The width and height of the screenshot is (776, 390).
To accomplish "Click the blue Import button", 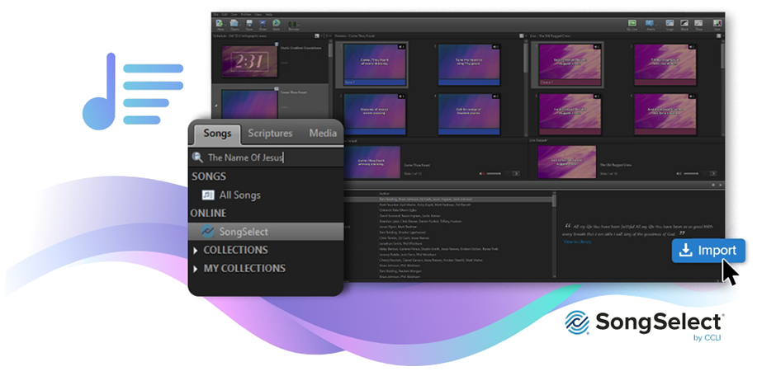I will (x=708, y=251).
